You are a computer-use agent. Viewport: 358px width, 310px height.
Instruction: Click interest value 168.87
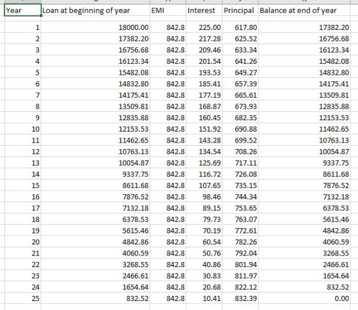coord(204,106)
